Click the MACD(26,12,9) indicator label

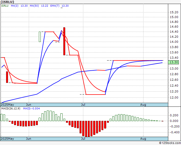pos(11,109)
